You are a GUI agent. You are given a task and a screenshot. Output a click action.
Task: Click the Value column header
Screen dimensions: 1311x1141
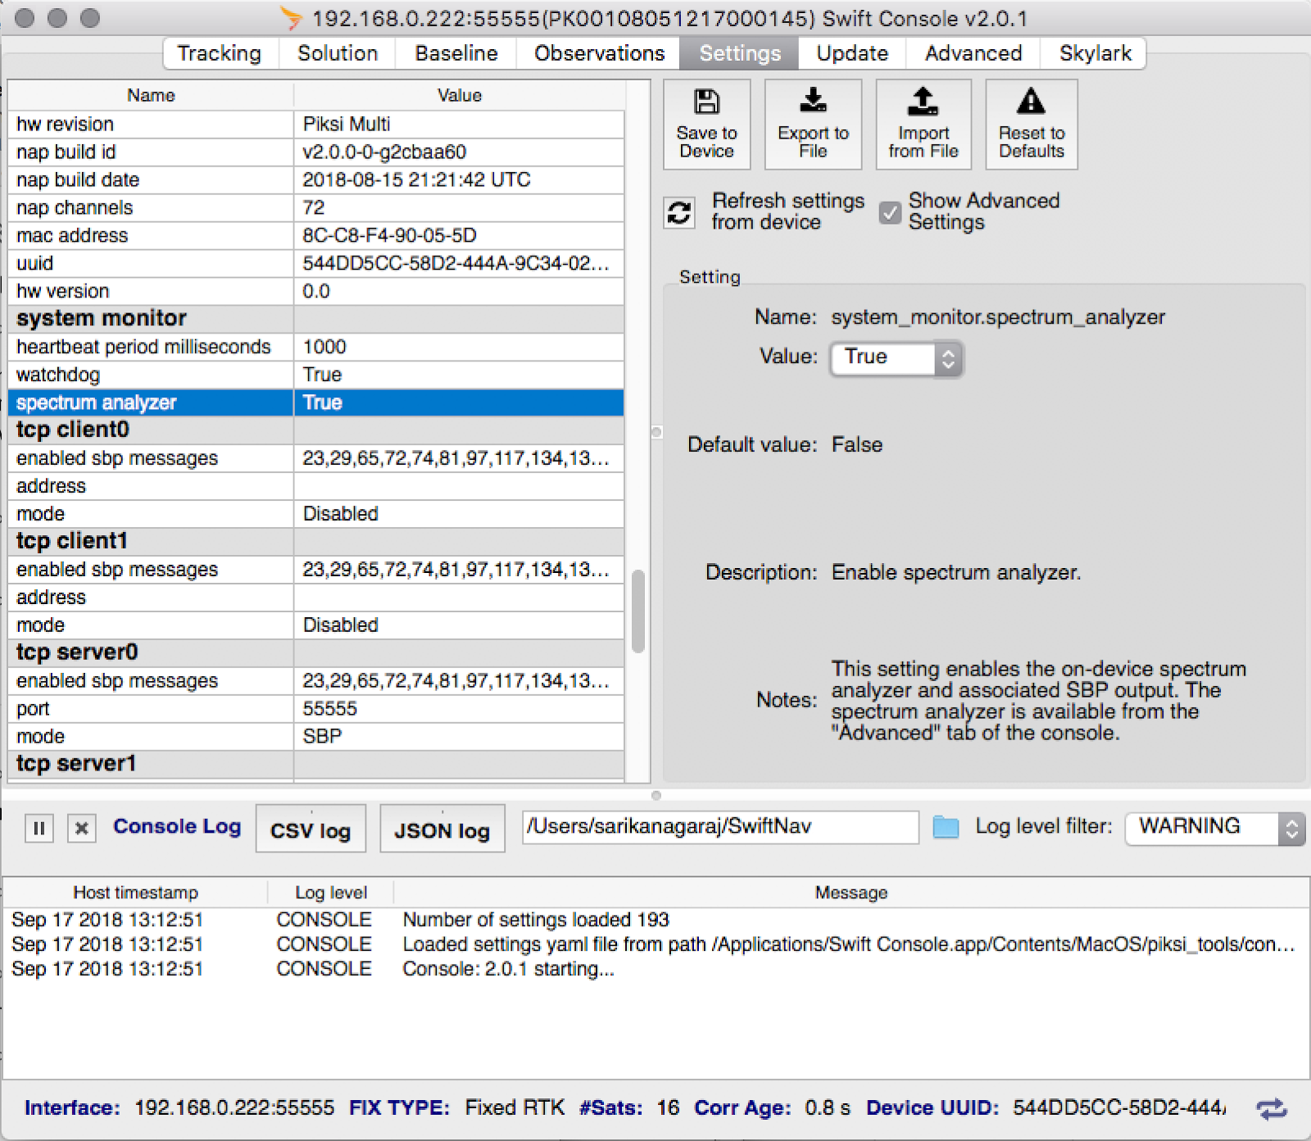pyautogui.click(x=459, y=95)
